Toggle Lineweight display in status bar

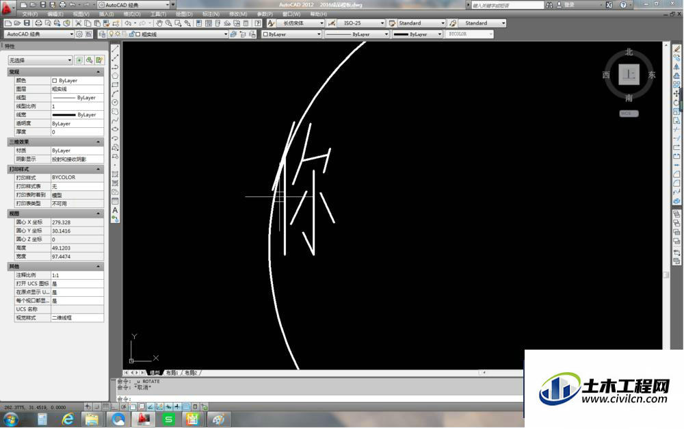click(177, 406)
